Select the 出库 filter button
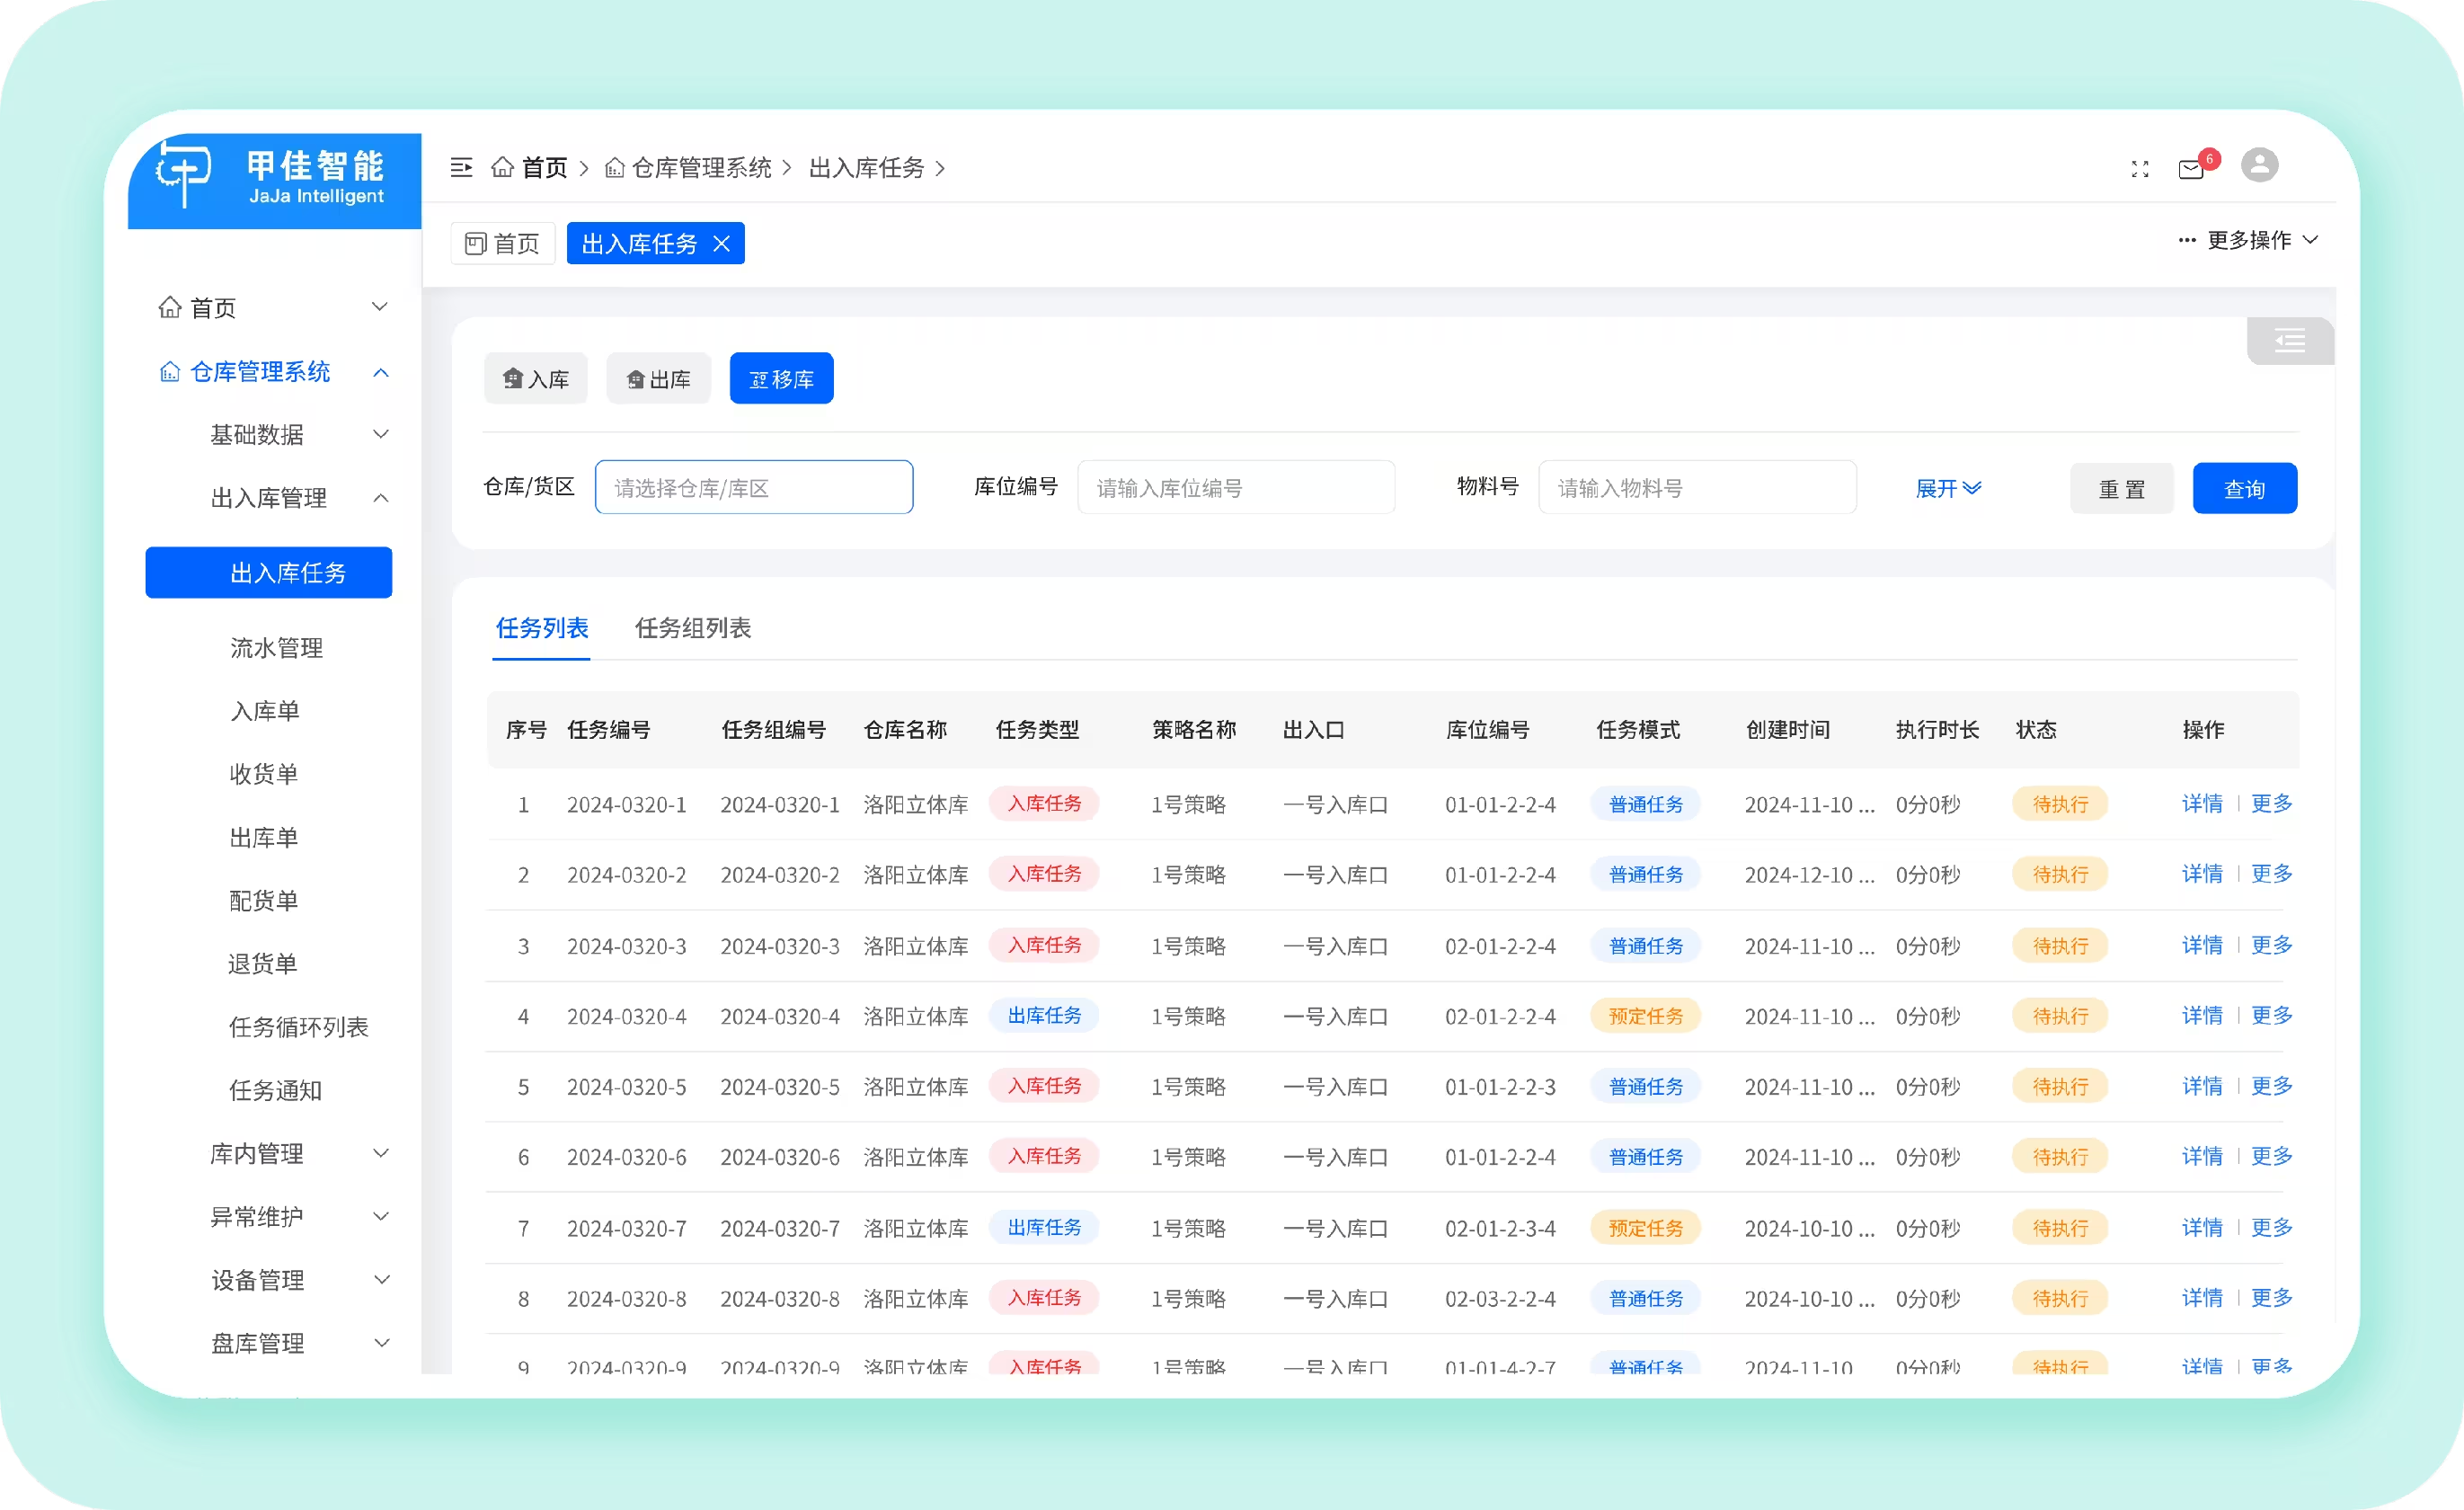Viewport: 2464px width, 1510px height. pyautogui.click(x=658, y=379)
